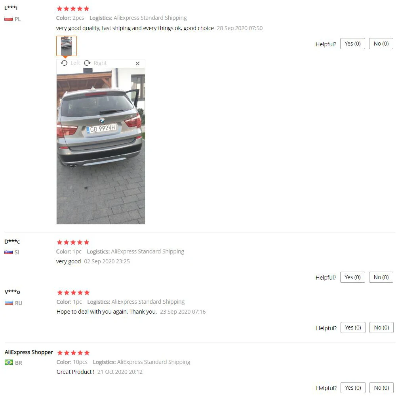This screenshot has width=396, height=396.
Task: Click the AliExpress Shopper reviewer name
Action: point(29,352)
